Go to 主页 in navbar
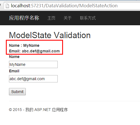Screen dimensions: 140x125 (x=52, y=18)
